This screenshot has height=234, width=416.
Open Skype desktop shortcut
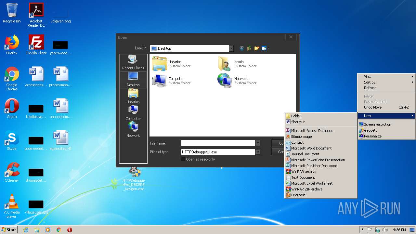[x=12, y=140]
